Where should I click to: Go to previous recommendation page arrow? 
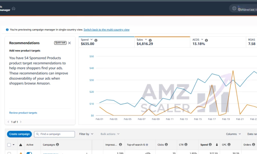(x=8, y=122)
